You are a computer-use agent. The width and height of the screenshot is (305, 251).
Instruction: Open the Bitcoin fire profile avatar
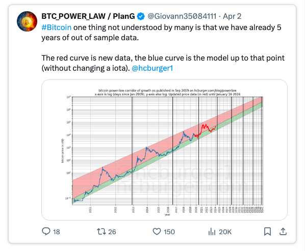(x=27, y=21)
